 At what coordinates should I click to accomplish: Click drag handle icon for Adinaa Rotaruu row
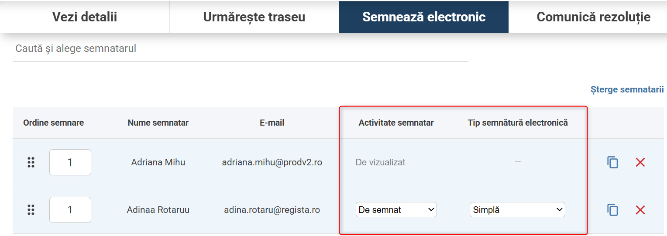point(31,210)
